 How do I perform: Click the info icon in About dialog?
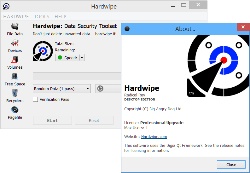[127, 29]
